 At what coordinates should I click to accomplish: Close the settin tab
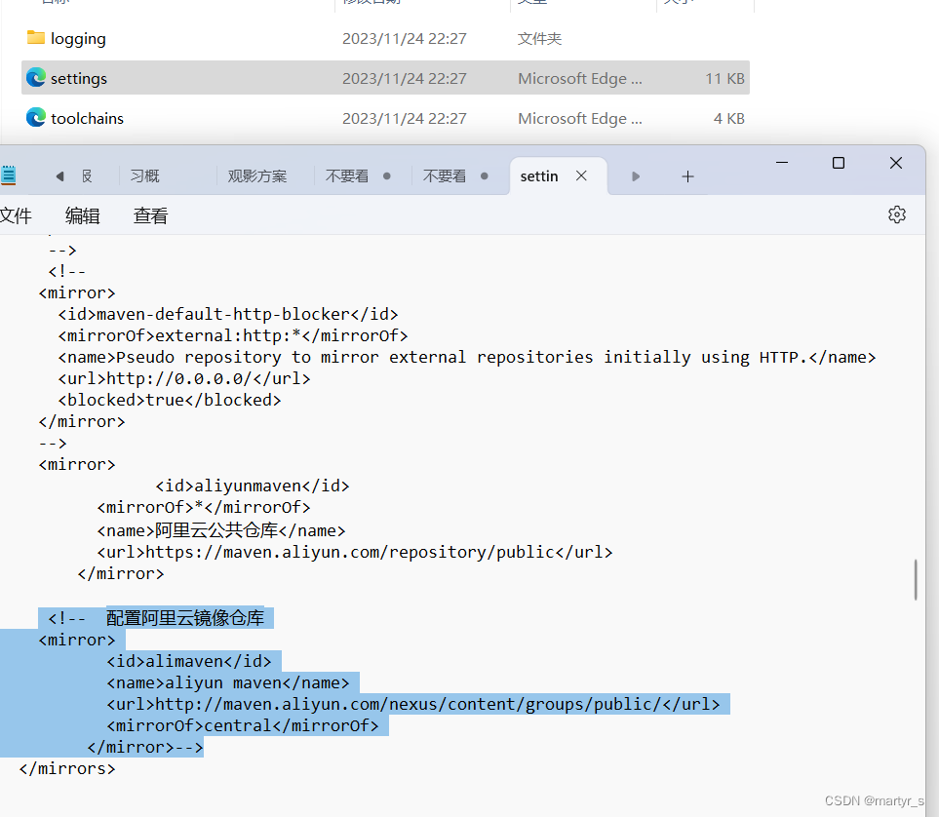(581, 175)
